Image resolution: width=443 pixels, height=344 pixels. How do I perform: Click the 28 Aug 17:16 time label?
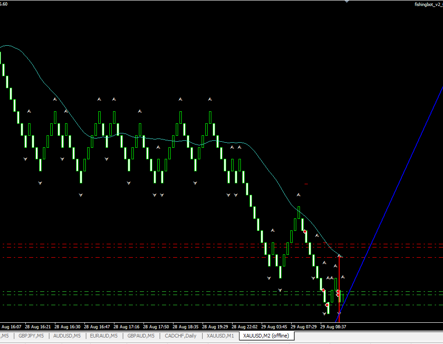click(126, 327)
